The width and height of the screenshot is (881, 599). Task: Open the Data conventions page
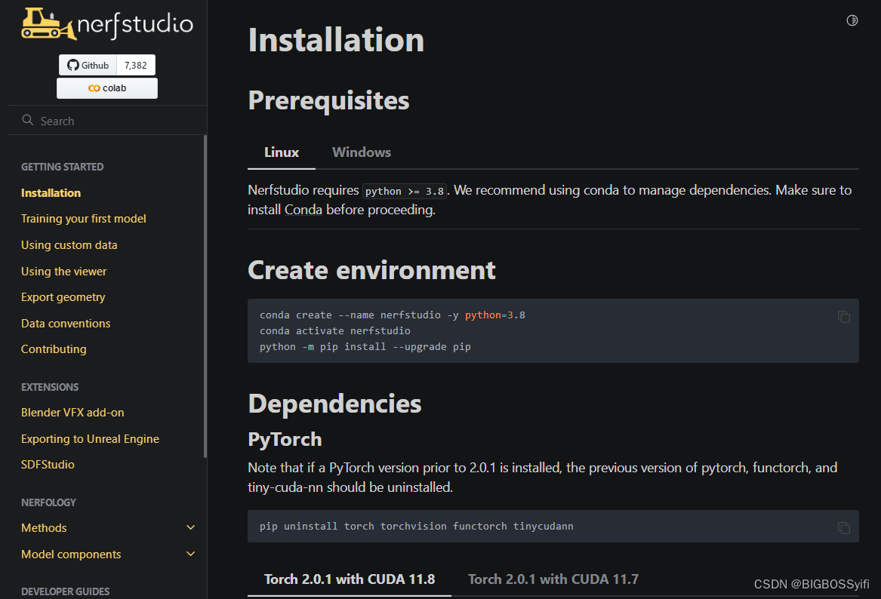point(66,324)
